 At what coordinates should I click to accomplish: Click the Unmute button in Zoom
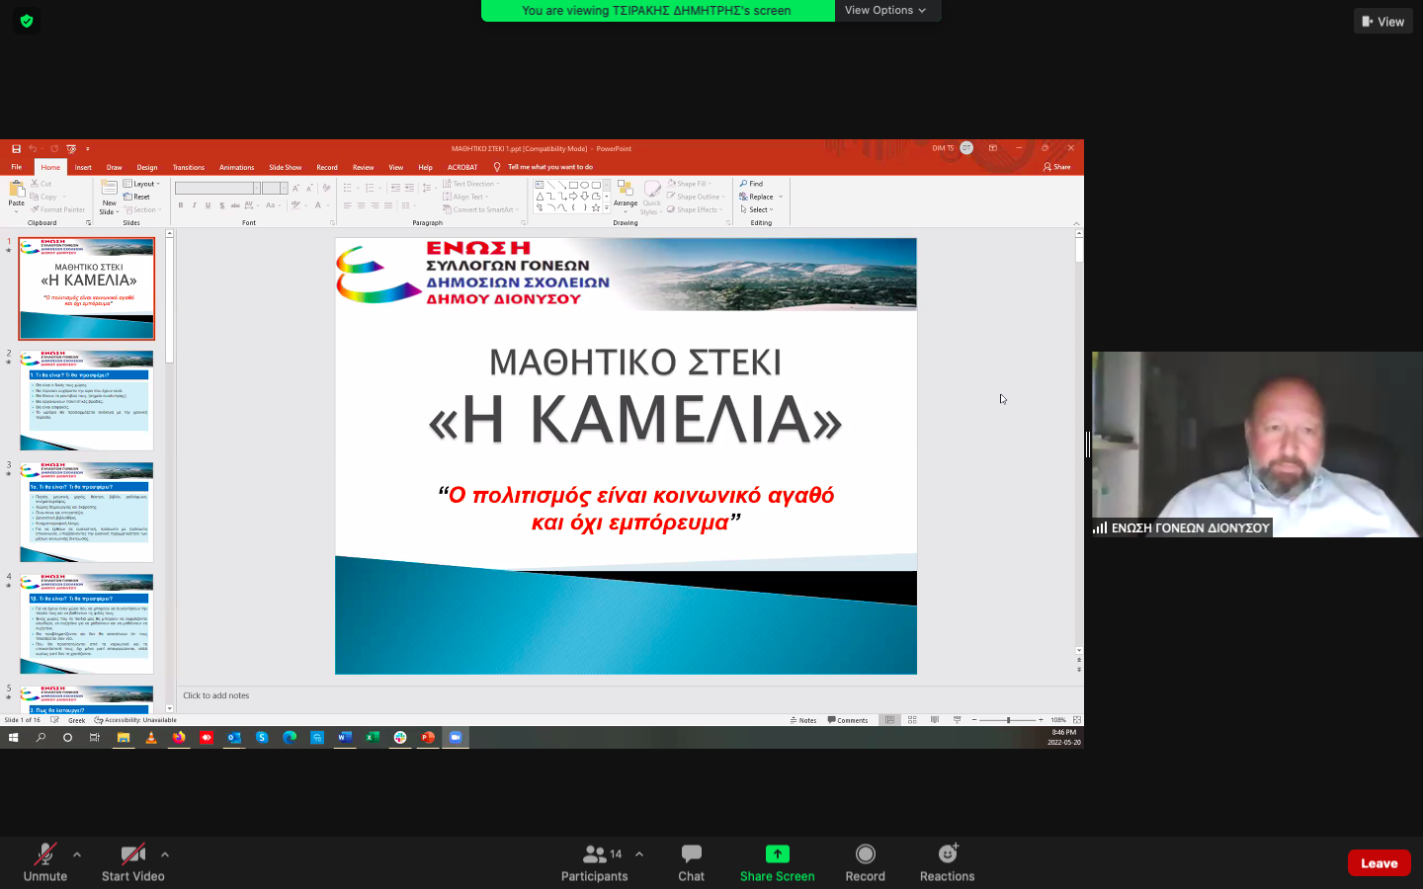[45, 862]
